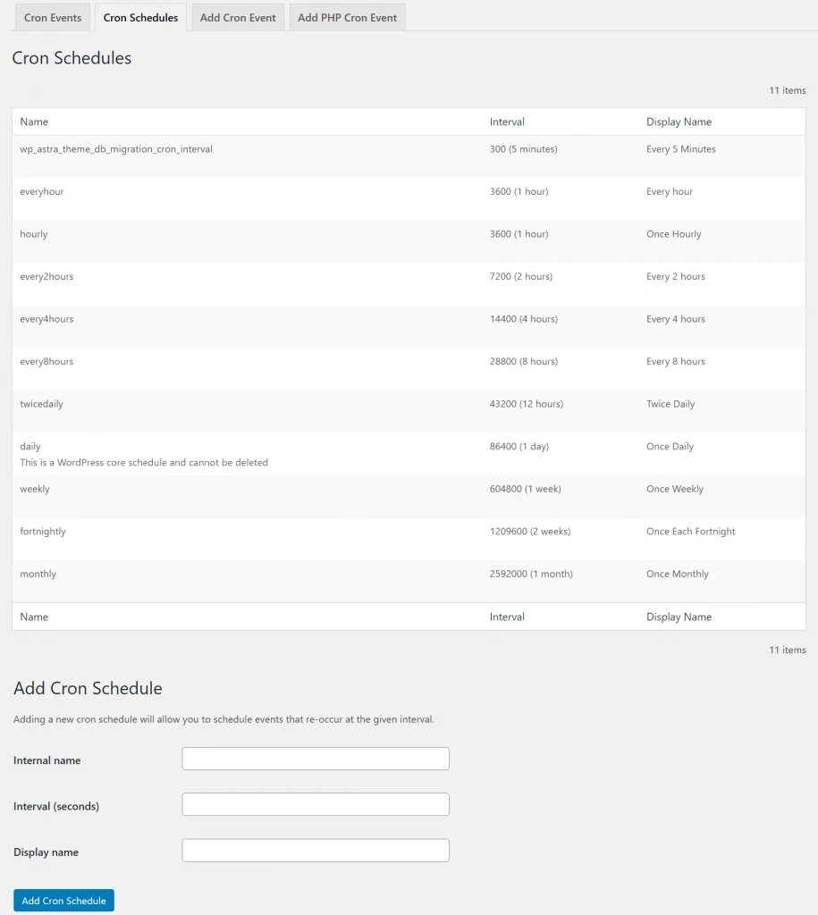
Task: Click inside the Interval (seconds) field
Action: click(315, 803)
